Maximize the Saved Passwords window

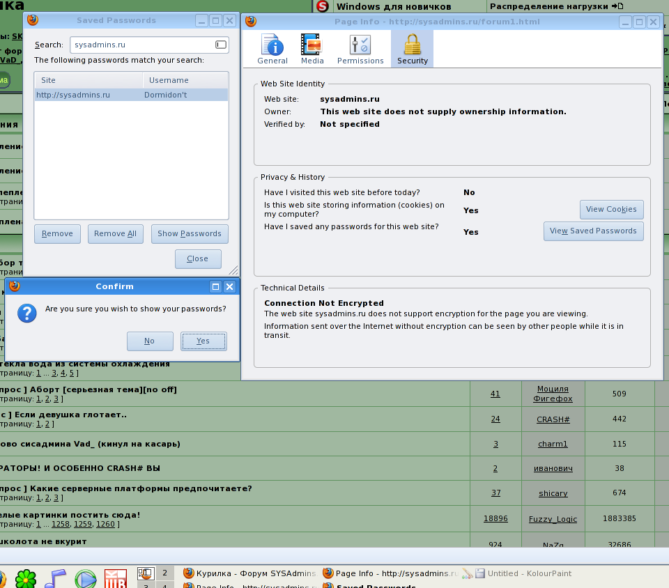tap(216, 20)
